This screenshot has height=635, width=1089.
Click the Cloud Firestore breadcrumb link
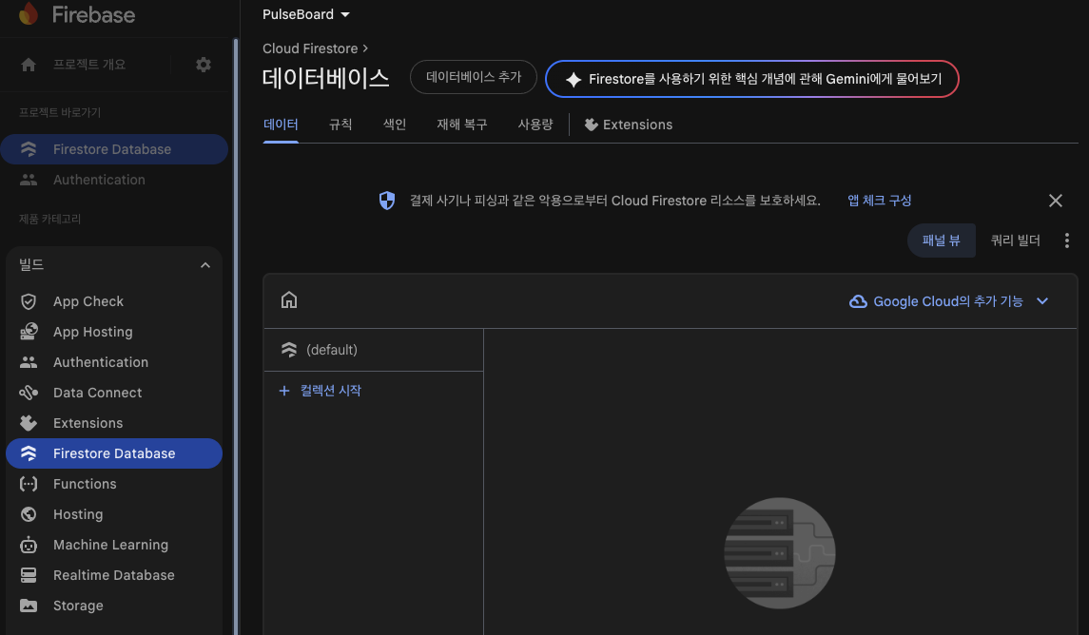[x=310, y=48]
